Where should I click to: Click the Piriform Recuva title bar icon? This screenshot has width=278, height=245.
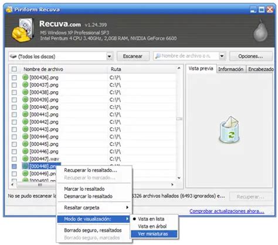9,9
